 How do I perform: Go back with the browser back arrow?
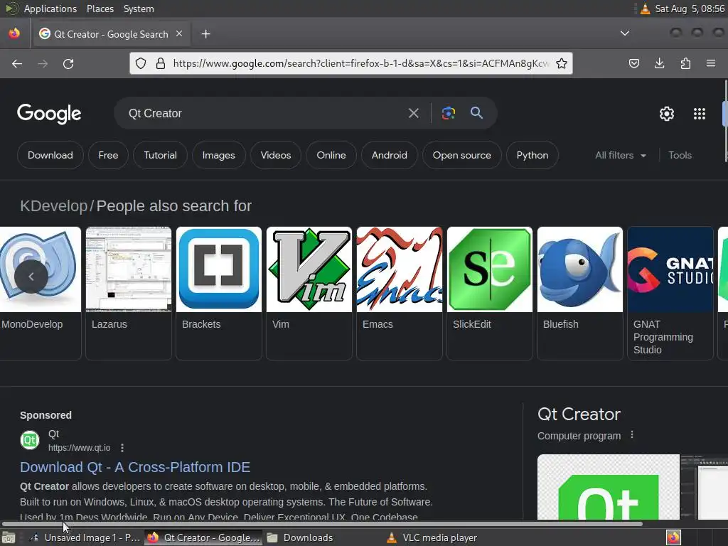(x=17, y=63)
